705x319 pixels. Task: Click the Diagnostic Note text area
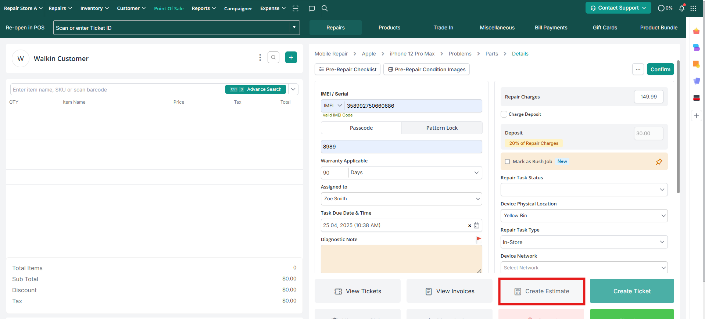point(401,259)
